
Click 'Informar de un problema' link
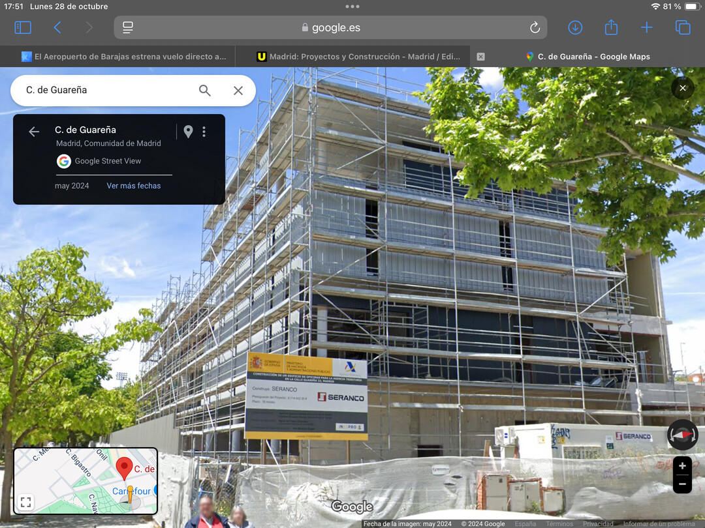[x=659, y=523]
